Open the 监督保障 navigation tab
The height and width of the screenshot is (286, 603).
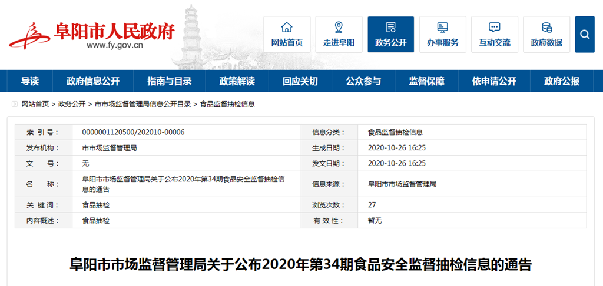426,81
